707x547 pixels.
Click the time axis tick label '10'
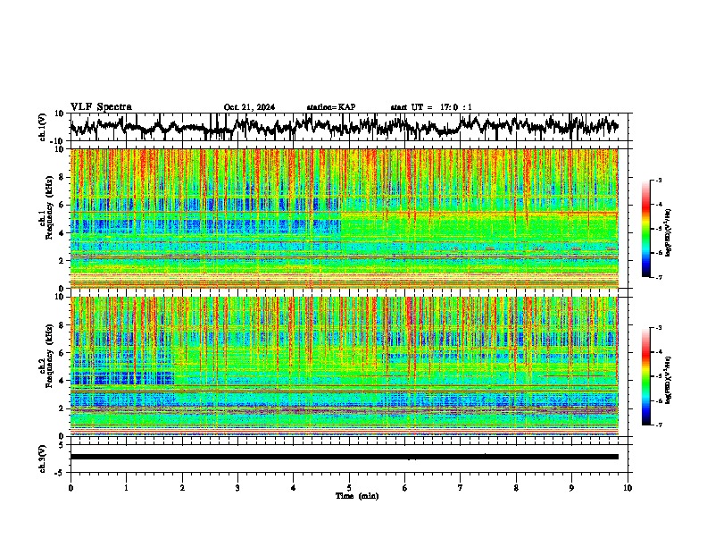tap(628, 488)
